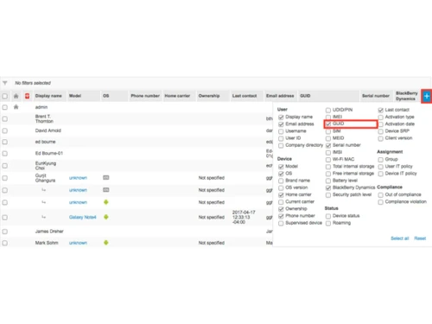The width and height of the screenshot is (432, 324).
Task: Enable the Device IT policy checkbox
Action: point(381,174)
